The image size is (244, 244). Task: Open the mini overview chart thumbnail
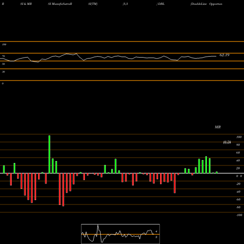121,234
